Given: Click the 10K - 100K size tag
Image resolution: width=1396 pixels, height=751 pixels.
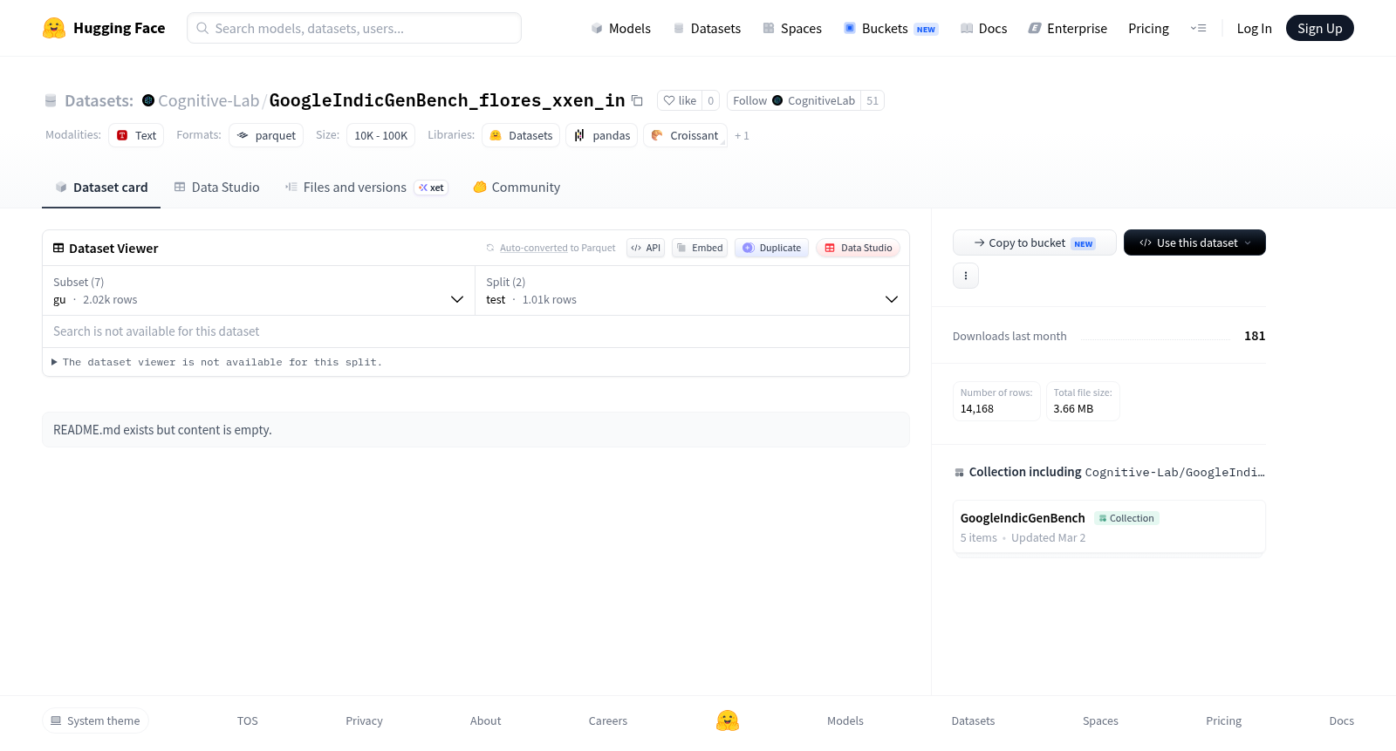Looking at the screenshot, I should [x=380, y=135].
